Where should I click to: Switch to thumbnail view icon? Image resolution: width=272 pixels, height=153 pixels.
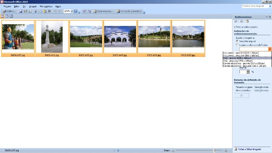2,16
